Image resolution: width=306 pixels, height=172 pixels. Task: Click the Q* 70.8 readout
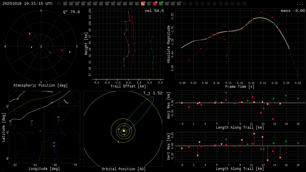click(x=71, y=12)
